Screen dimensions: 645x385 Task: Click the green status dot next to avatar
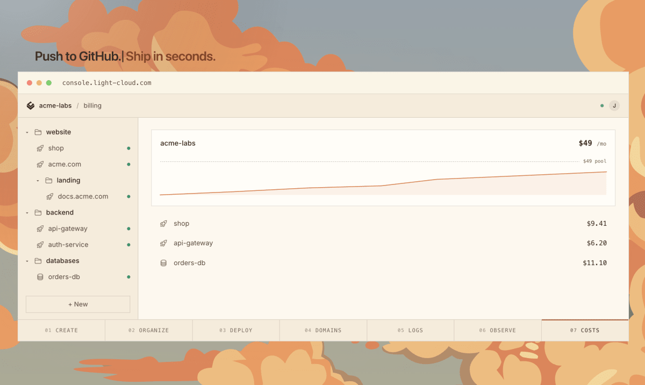[602, 105]
